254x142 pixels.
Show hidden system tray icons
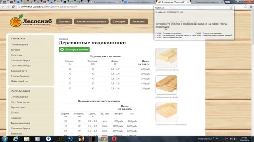[222, 139]
